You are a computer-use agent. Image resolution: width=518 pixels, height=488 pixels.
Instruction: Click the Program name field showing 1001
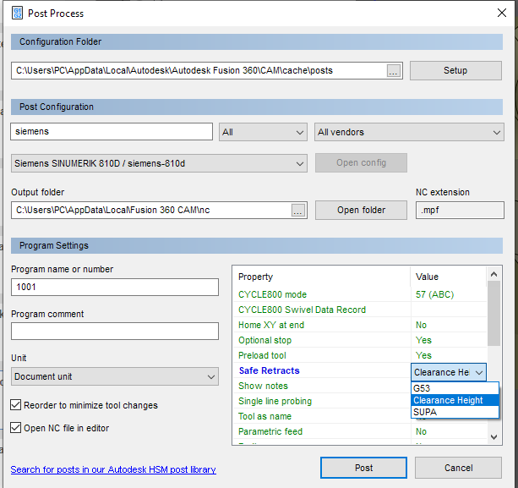pos(115,287)
